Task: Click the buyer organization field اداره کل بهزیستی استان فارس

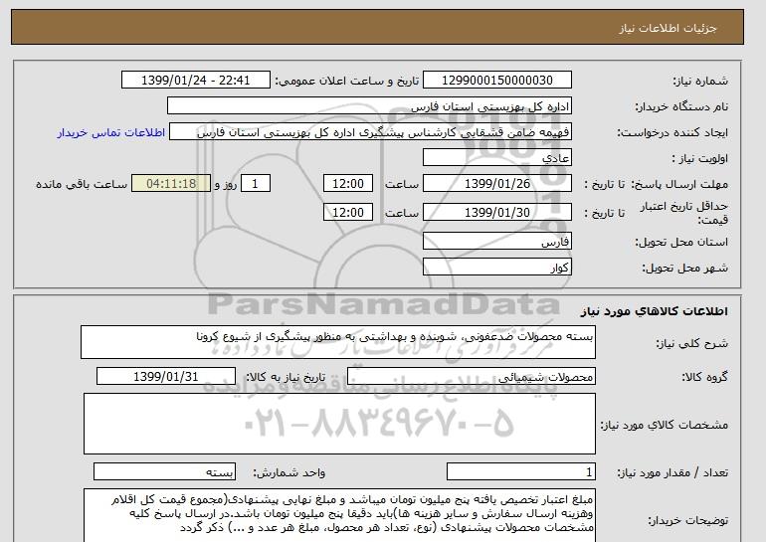Action: click(x=369, y=106)
